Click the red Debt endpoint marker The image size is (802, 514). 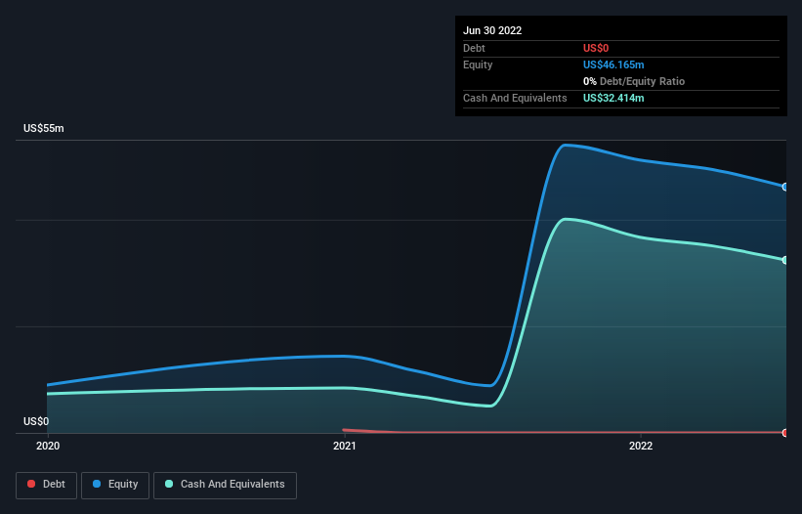click(785, 433)
